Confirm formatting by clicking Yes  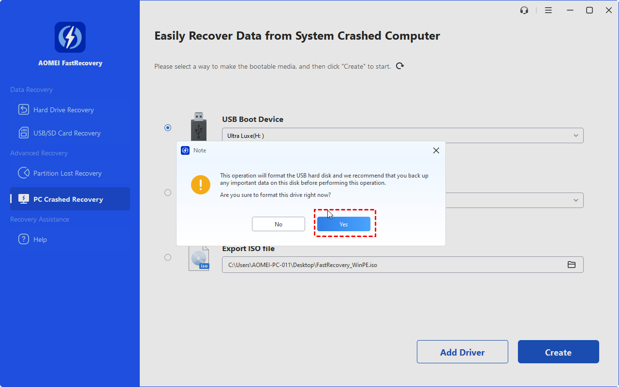pyautogui.click(x=343, y=224)
